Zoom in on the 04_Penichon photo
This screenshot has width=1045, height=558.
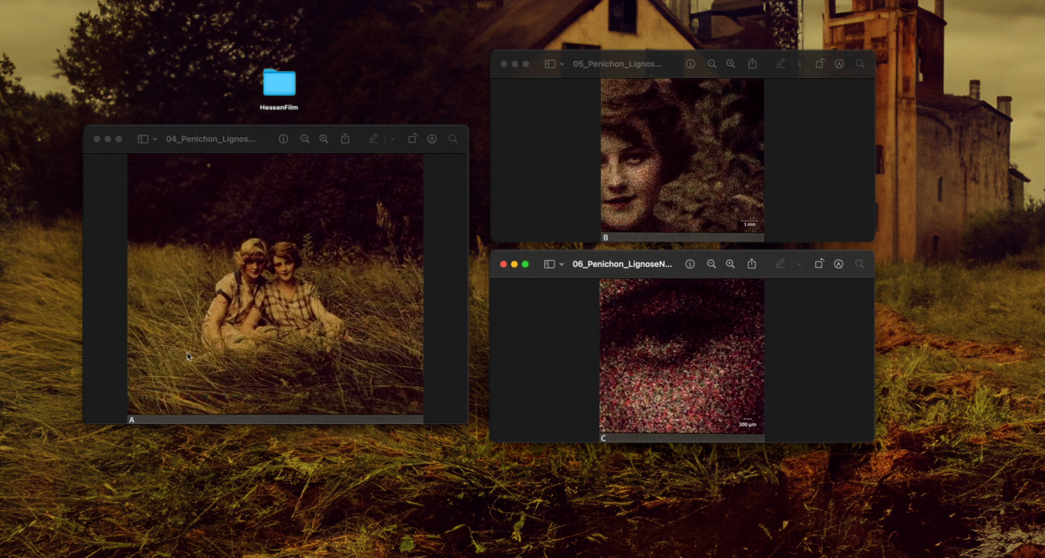pos(323,139)
